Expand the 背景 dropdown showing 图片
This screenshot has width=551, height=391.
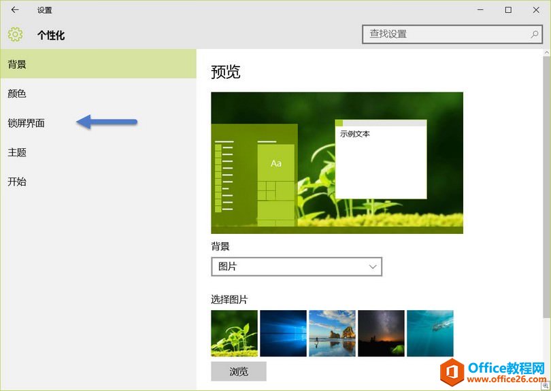click(x=296, y=267)
